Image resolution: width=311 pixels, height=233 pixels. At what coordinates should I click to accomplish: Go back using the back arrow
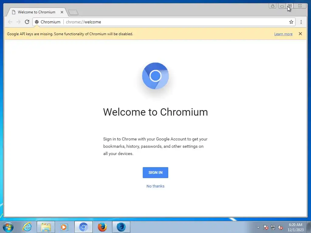pyautogui.click(x=10, y=22)
